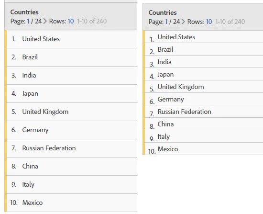
Task: Select United Kingdom row in left table
Action: pyautogui.click(x=72, y=112)
